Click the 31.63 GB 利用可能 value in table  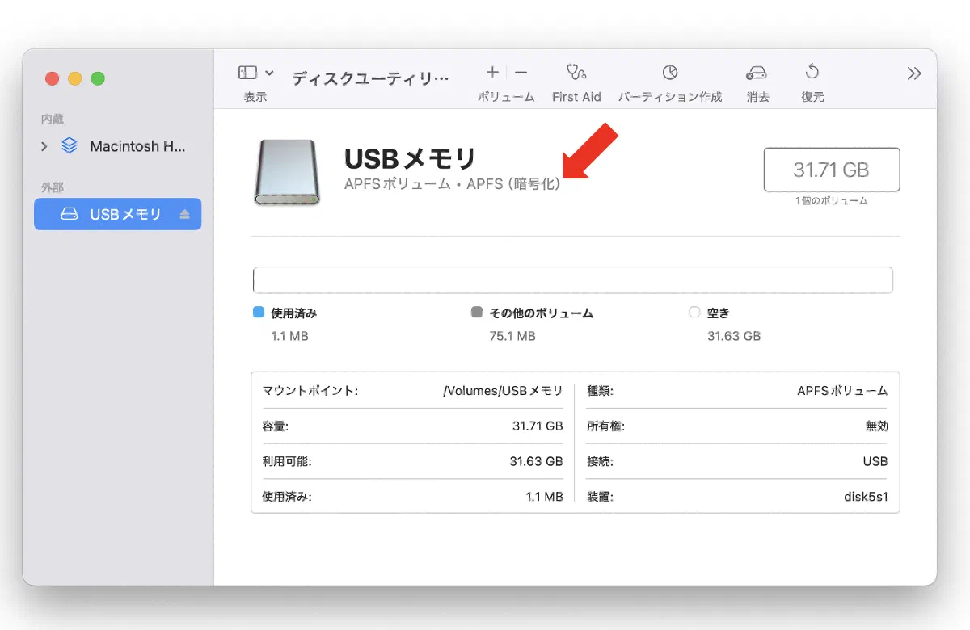tap(536, 461)
